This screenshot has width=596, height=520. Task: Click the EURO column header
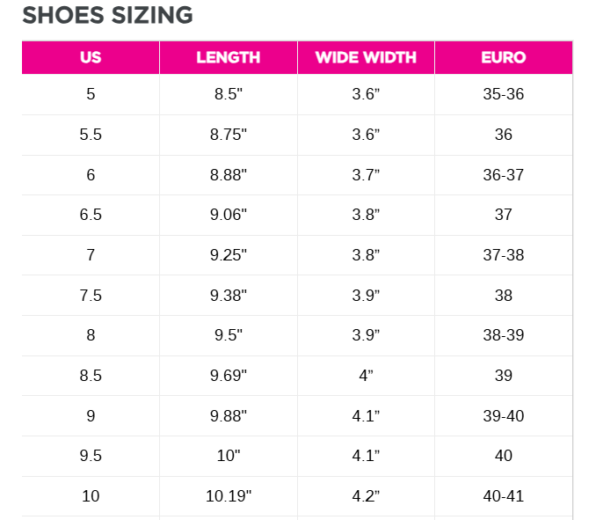(x=504, y=58)
